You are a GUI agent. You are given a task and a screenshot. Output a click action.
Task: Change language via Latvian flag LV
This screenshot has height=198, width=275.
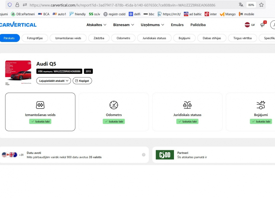coord(249,25)
